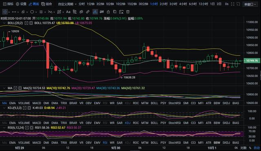Screen dimensions: 261x151
Task: Enable 自动 auto scale toggle
Action: tap(257, 148)
